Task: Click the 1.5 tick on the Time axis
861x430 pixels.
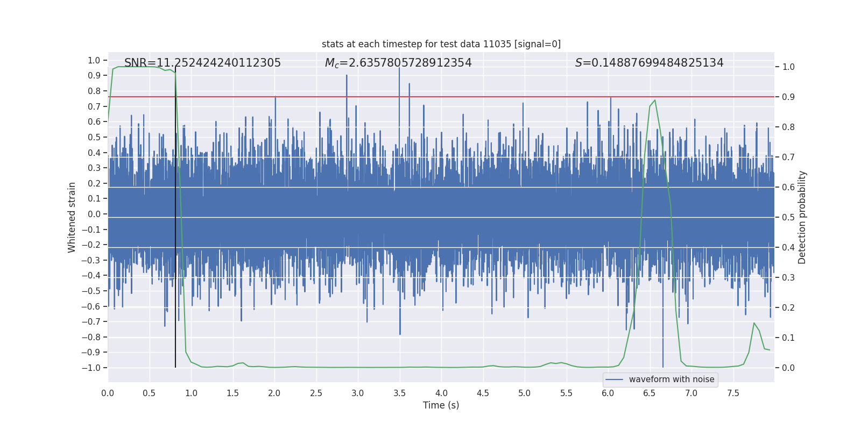Action: (232, 393)
